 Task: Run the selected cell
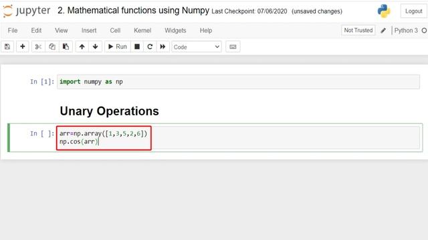pos(118,47)
